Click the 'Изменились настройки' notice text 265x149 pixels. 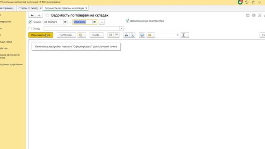[x=76, y=46]
